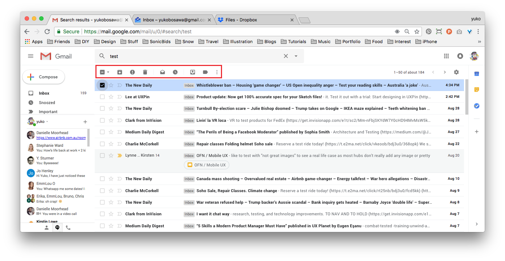Click the Move to icon
This screenshot has height=261, width=505.
coord(193,72)
